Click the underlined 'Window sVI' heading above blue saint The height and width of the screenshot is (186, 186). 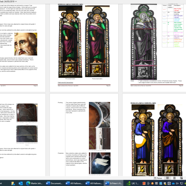coord(143,103)
